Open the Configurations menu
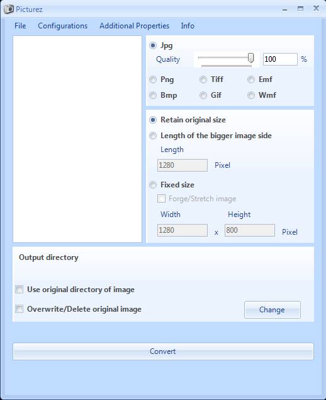This screenshot has width=326, height=400. [x=62, y=26]
